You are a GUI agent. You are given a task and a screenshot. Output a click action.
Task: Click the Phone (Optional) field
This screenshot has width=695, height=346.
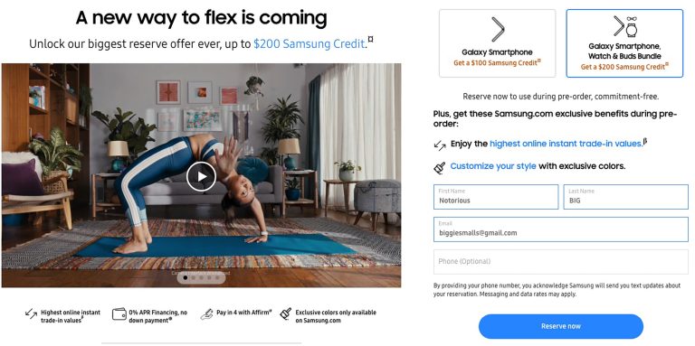point(561,262)
